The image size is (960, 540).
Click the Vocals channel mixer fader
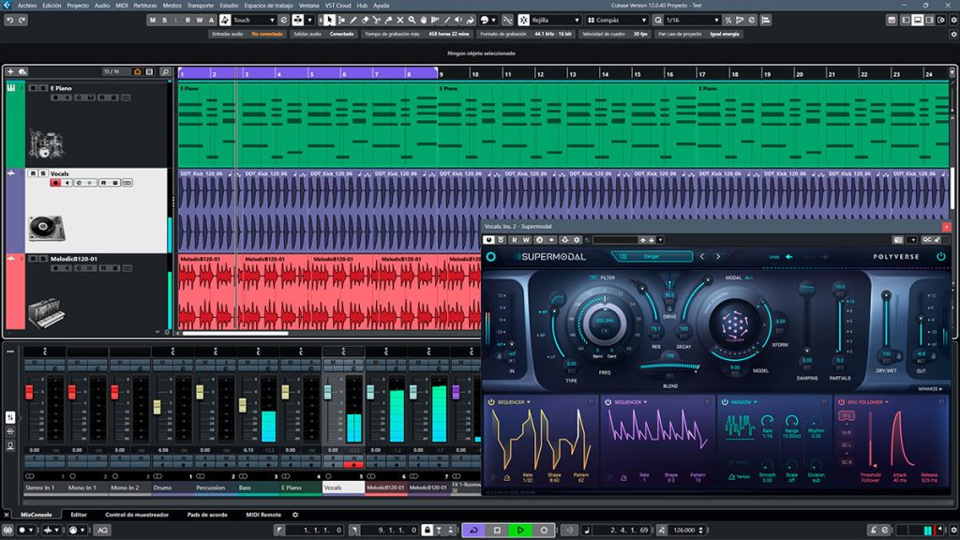pos(327,393)
